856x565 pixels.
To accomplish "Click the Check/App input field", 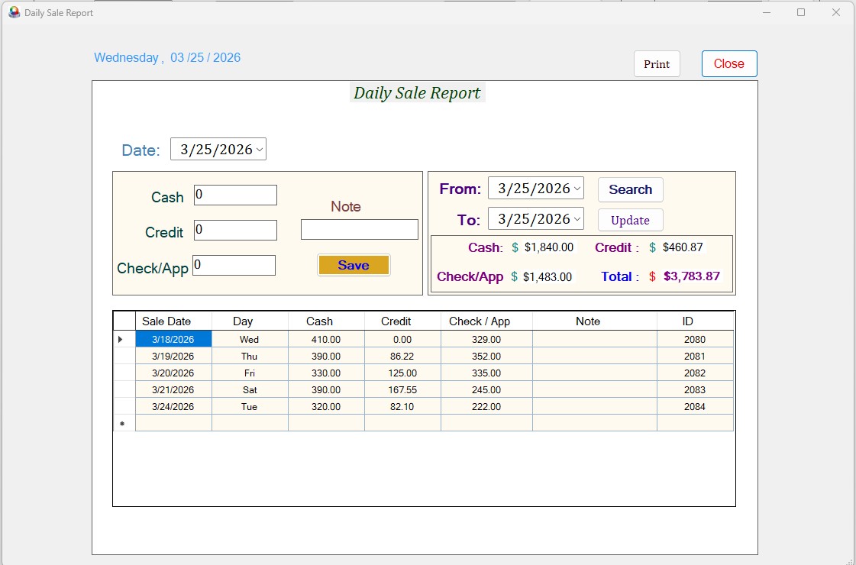I will 235,265.
